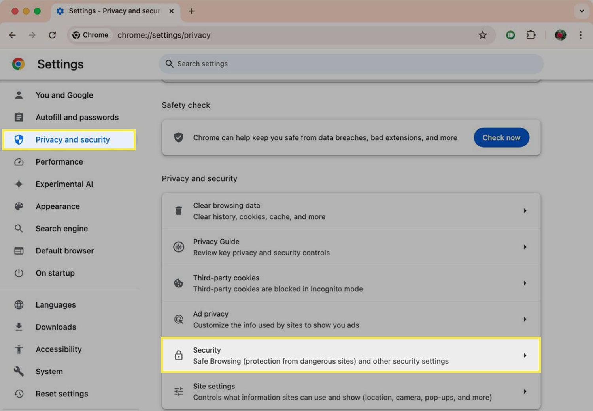
Task: Open the Extensions puzzle piece icon
Action: pos(531,35)
